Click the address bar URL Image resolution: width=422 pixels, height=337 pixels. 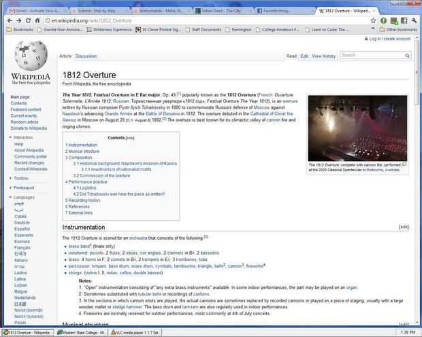pos(91,20)
